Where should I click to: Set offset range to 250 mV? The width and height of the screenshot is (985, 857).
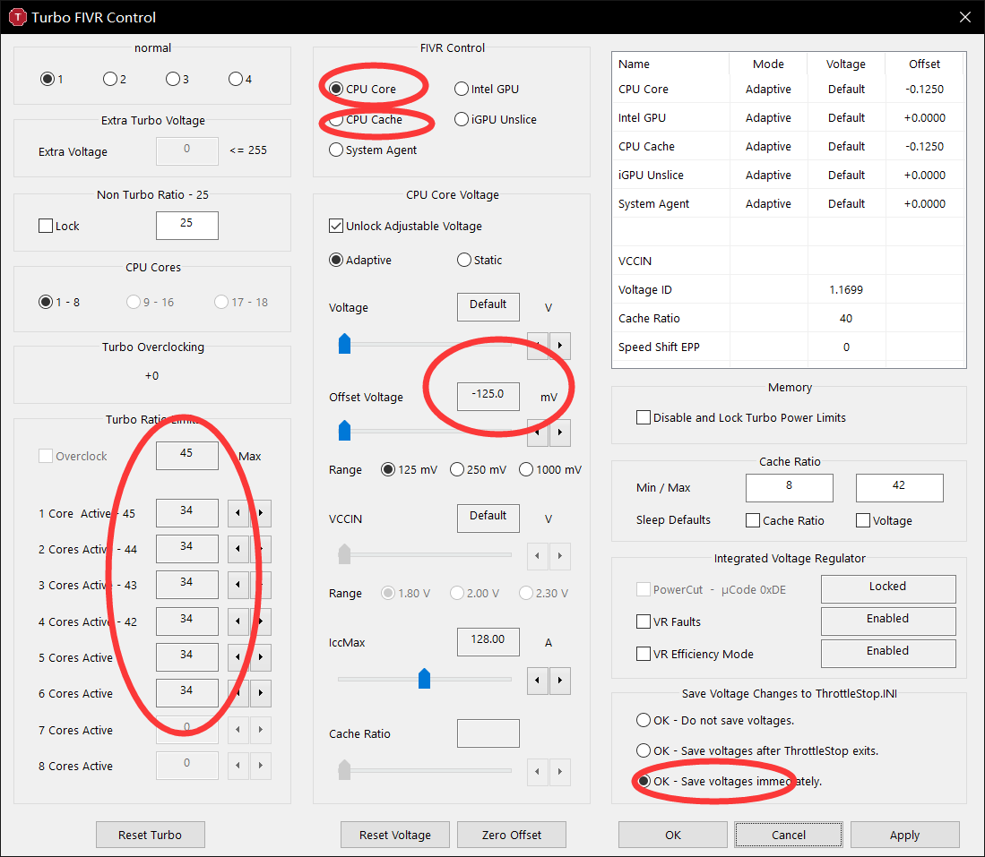pyautogui.click(x=478, y=469)
